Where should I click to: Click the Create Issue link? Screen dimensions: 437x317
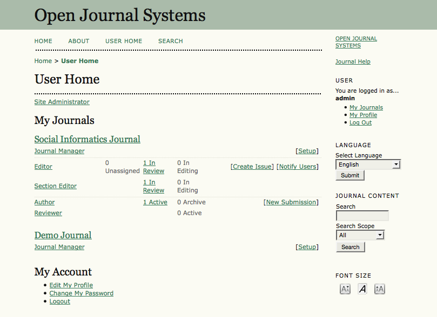pyautogui.click(x=252, y=167)
